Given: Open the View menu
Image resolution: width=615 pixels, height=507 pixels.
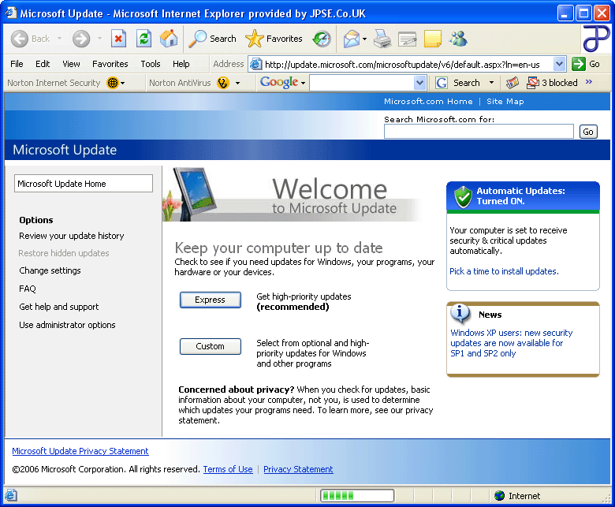Looking at the screenshot, I should coord(71,64).
